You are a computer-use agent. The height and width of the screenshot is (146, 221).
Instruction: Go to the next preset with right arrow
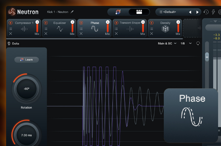click(x=197, y=12)
